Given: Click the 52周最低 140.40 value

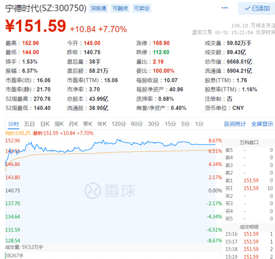Looking at the screenshot, I should tap(42, 108).
